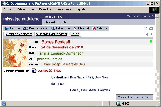161x107 pixels.
Task: Click the Historial clipboard icon
Action: point(75,29)
